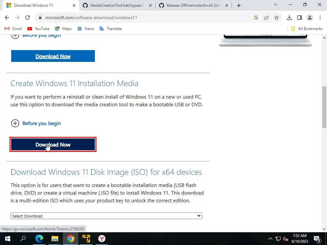Bookmark this page with the star icon
327x245 pixels.
point(277,18)
